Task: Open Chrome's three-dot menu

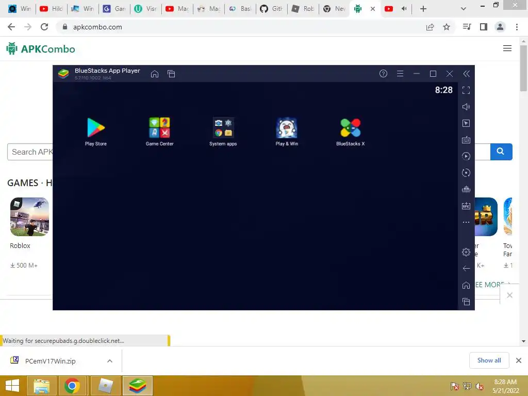Action: click(517, 27)
